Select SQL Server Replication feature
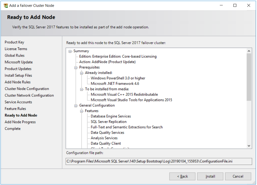Image resolution: width=257 pixels, height=185 pixels. click(x=109, y=122)
